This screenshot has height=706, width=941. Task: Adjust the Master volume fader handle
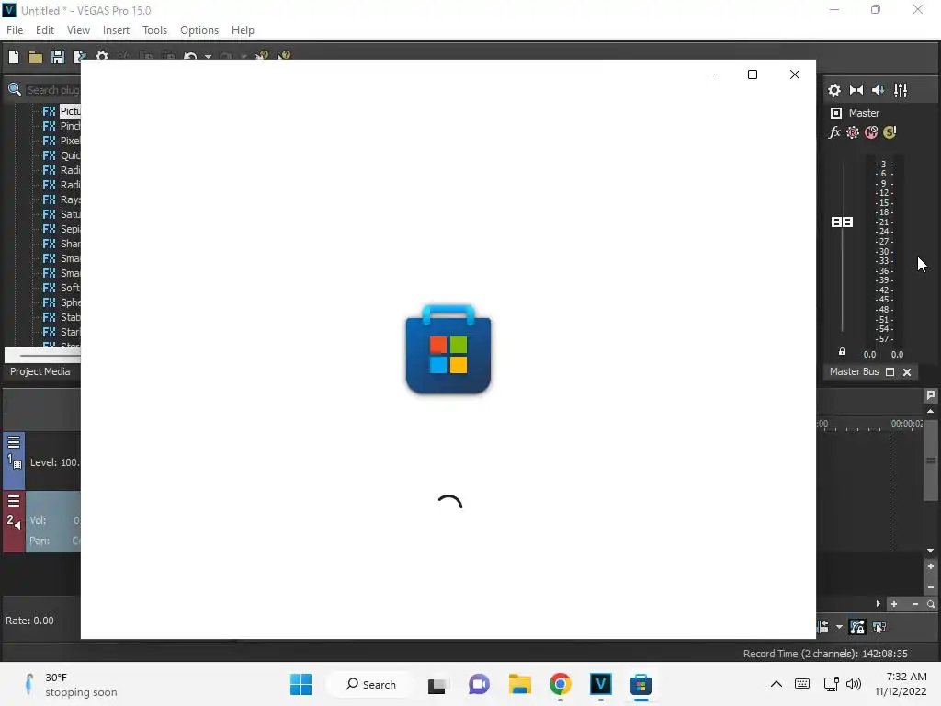pyautogui.click(x=842, y=222)
